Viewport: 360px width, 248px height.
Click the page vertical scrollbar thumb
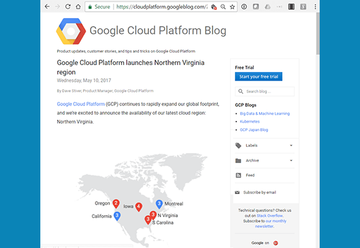(x=318, y=33)
